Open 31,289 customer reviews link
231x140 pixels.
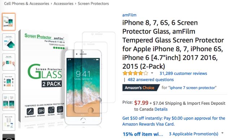click(x=183, y=73)
